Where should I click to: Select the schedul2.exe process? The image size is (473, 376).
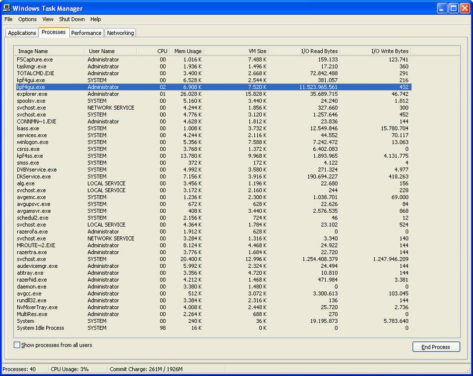point(213,218)
